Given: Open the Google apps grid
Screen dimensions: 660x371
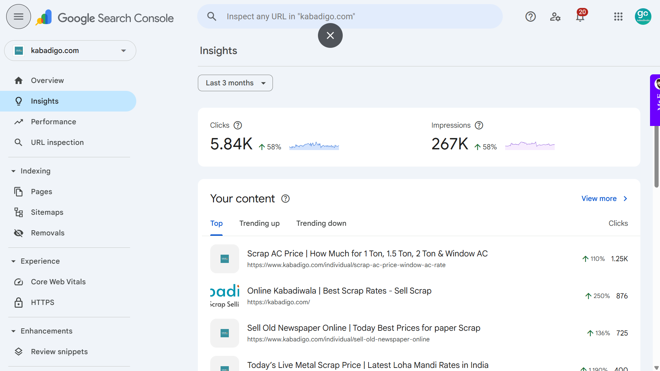Looking at the screenshot, I should coord(618,17).
